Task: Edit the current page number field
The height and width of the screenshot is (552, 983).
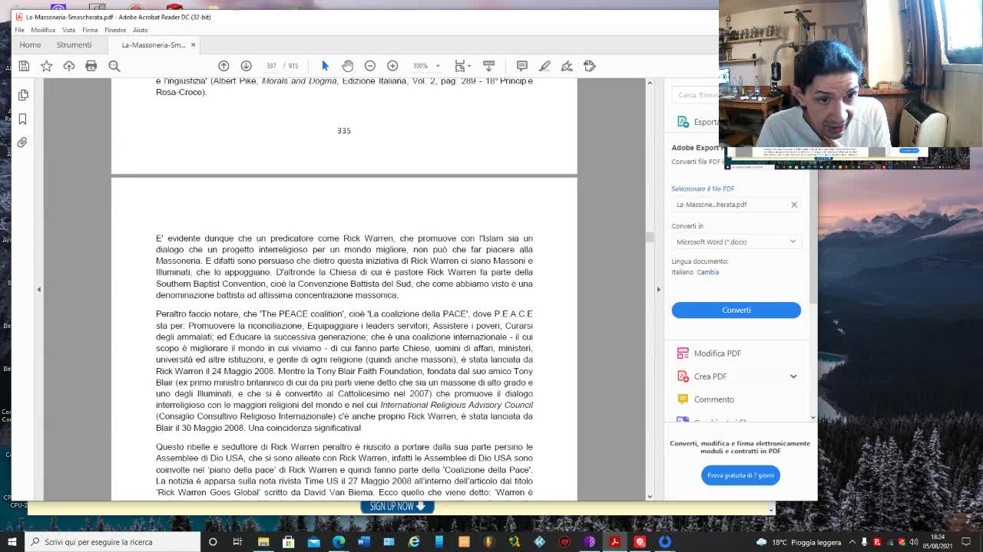Action: pyautogui.click(x=271, y=66)
